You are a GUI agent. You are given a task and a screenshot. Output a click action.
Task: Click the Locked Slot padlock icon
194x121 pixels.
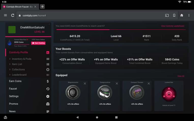coord(169,94)
